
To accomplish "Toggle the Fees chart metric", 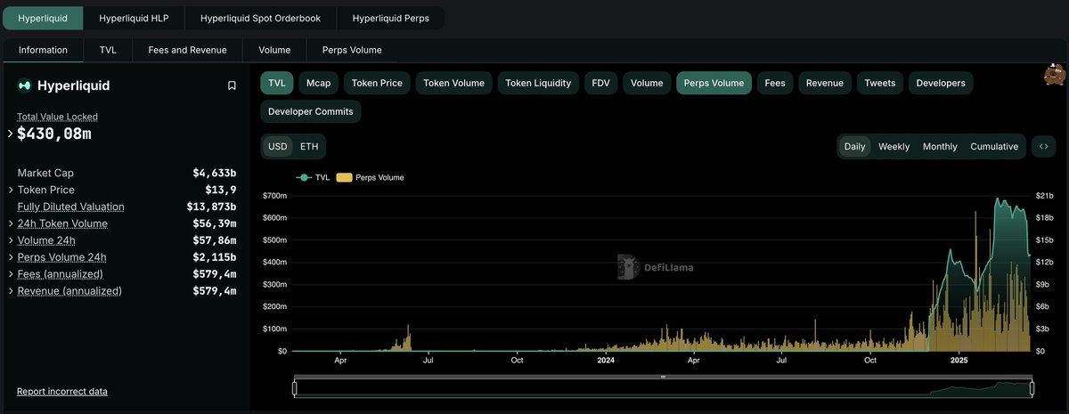I will 775,83.
